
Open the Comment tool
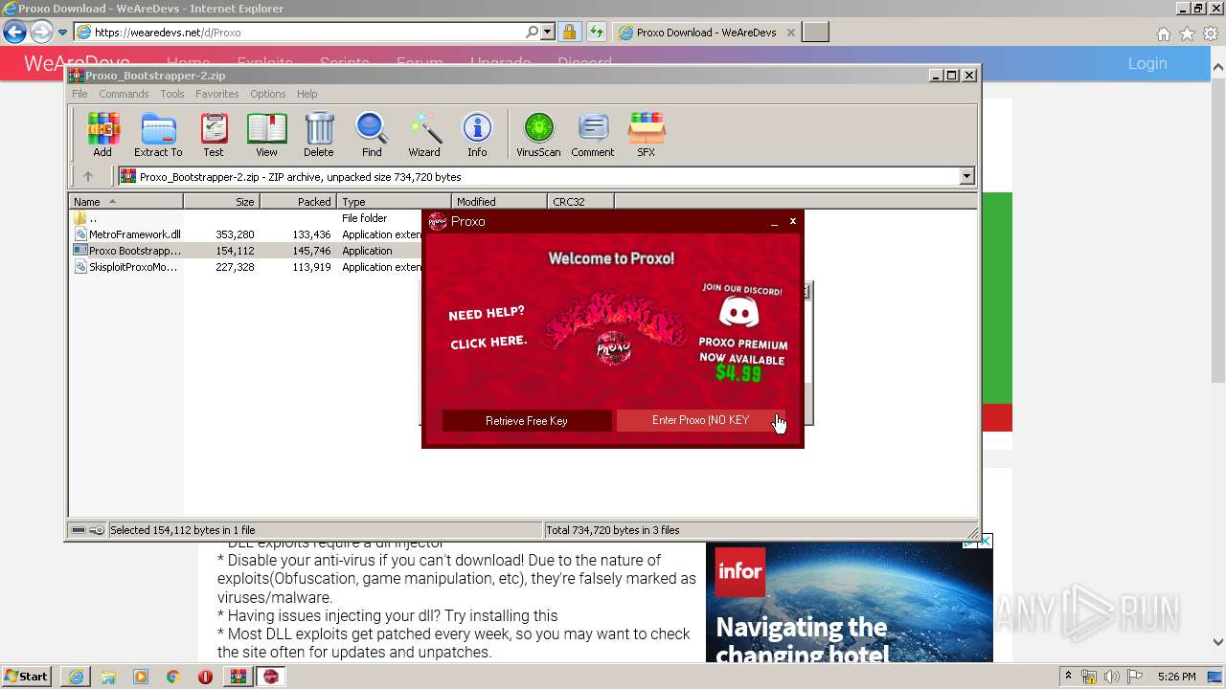[593, 134]
